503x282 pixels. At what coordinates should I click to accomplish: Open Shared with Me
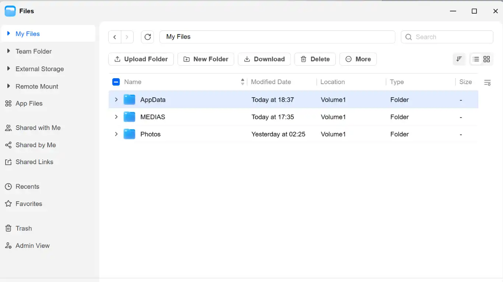coord(33,128)
